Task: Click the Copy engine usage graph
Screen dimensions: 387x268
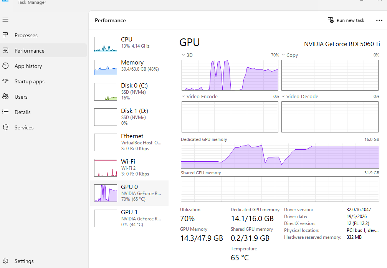Action: pos(330,75)
